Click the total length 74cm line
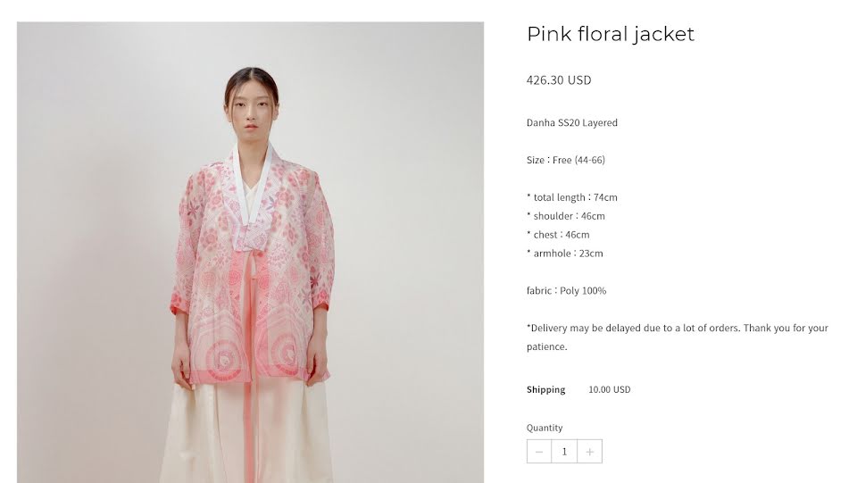 571,197
